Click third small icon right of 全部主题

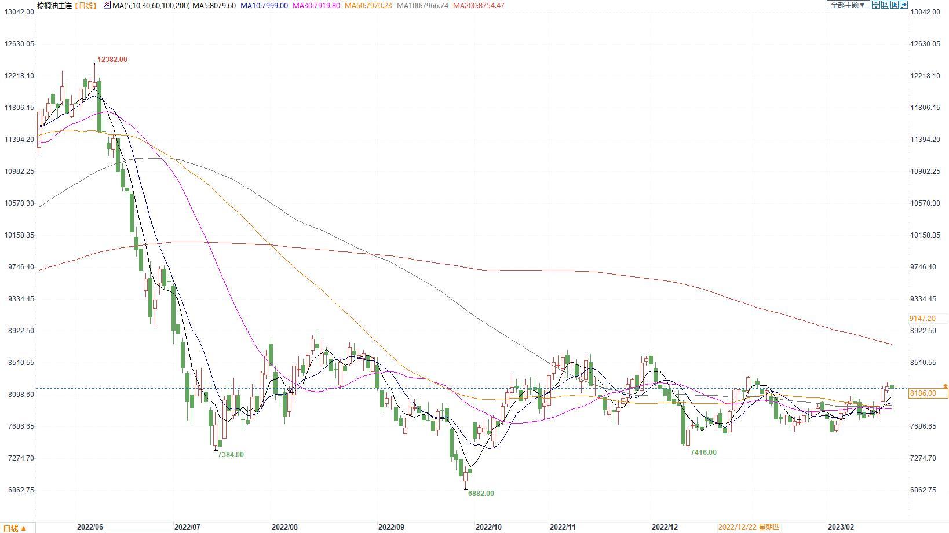[x=895, y=5]
